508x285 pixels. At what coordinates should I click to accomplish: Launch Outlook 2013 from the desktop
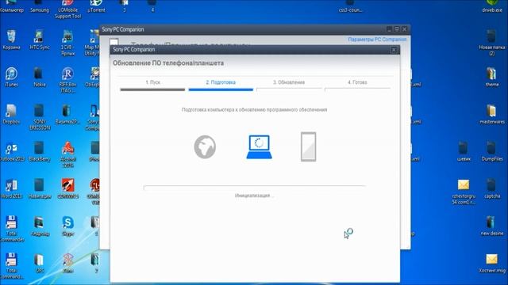pyautogui.click(x=11, y=152)
